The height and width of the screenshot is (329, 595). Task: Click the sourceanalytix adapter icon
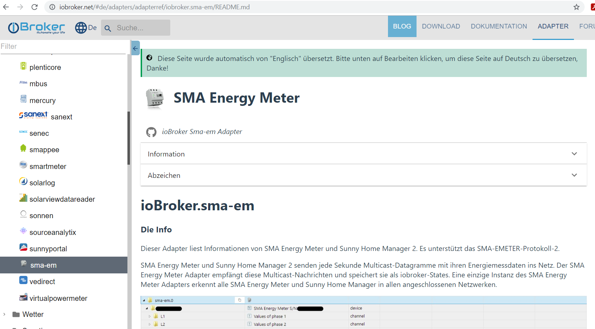[23, 231]
